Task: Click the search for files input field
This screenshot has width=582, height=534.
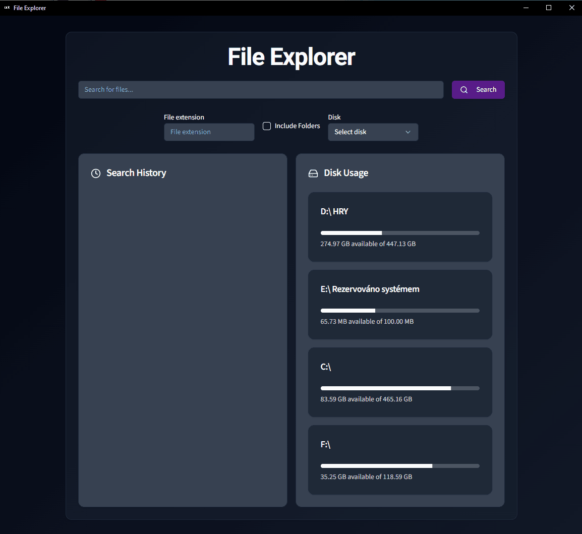Action: click(x=261, y=89)
